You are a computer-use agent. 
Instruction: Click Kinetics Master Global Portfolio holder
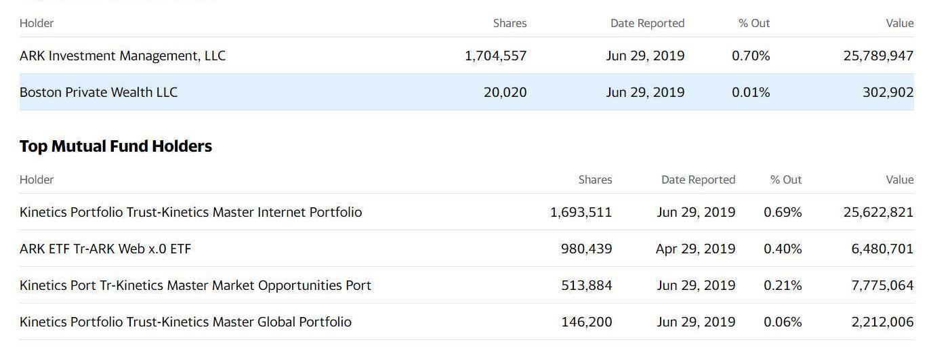point(185,322)
